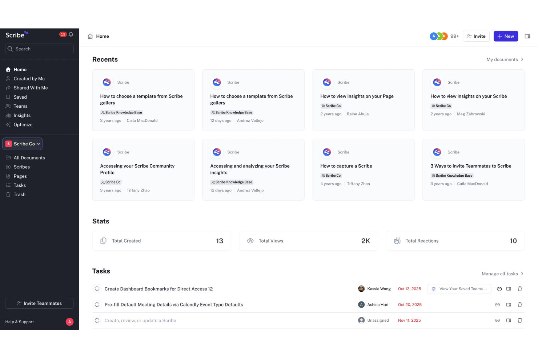Screen dimensions: 538x358
Task: Delete the Create, review, or update task
Action: click(520, 321)
